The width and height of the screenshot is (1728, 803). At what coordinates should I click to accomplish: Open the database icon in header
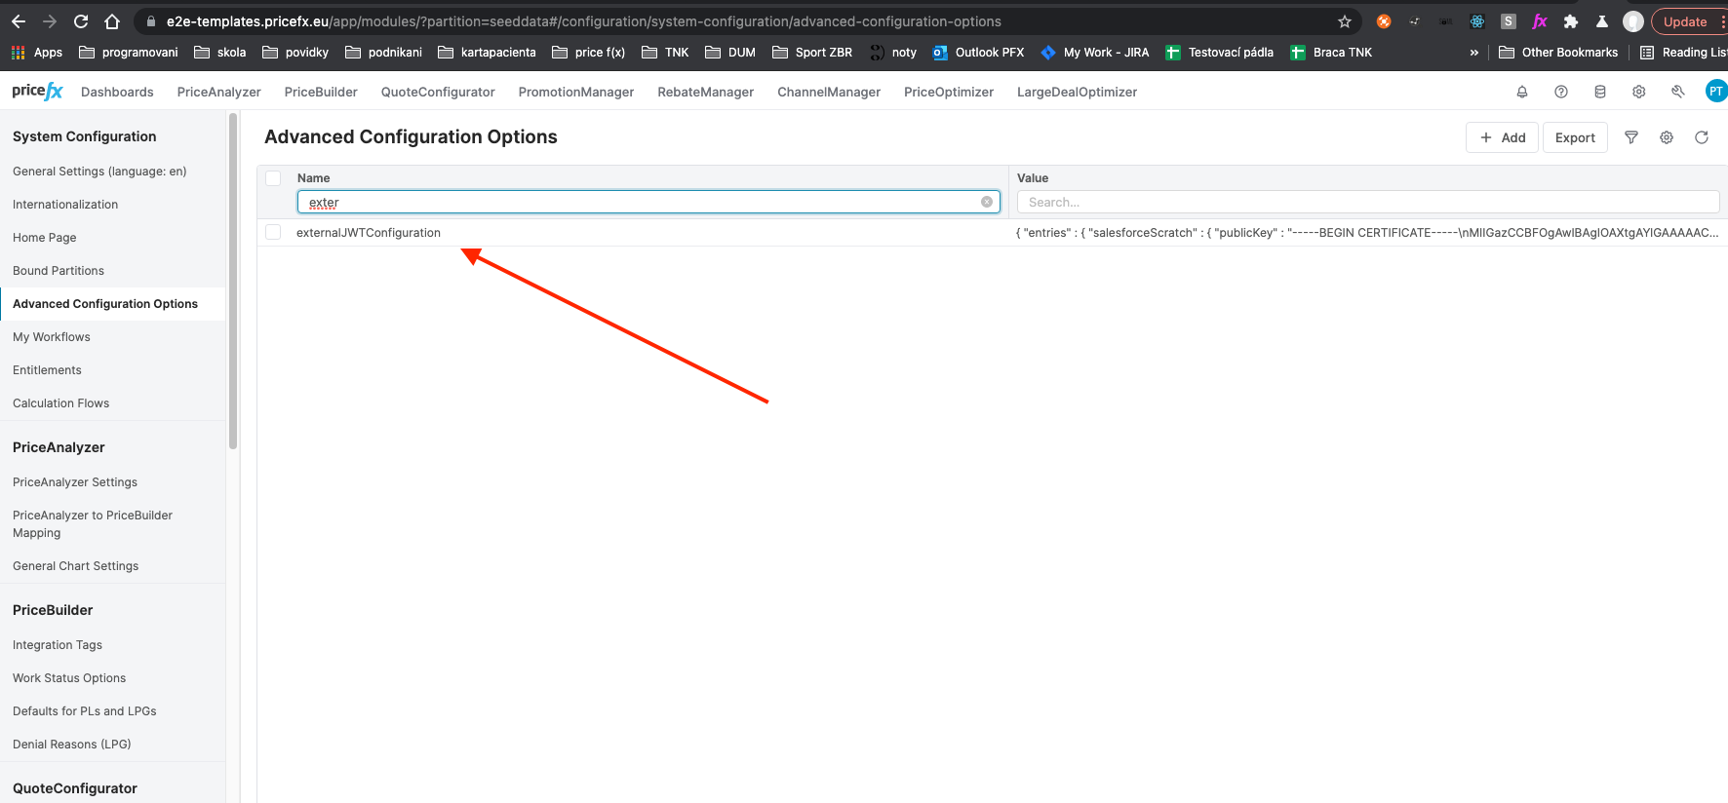(1599, 92)
